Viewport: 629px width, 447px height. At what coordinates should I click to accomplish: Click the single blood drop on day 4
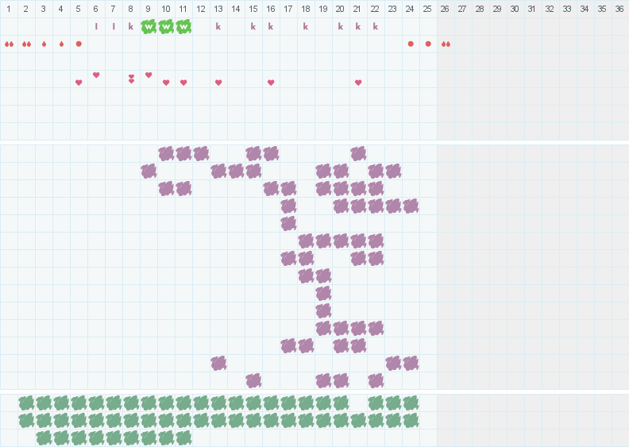(x=61, y=44)
